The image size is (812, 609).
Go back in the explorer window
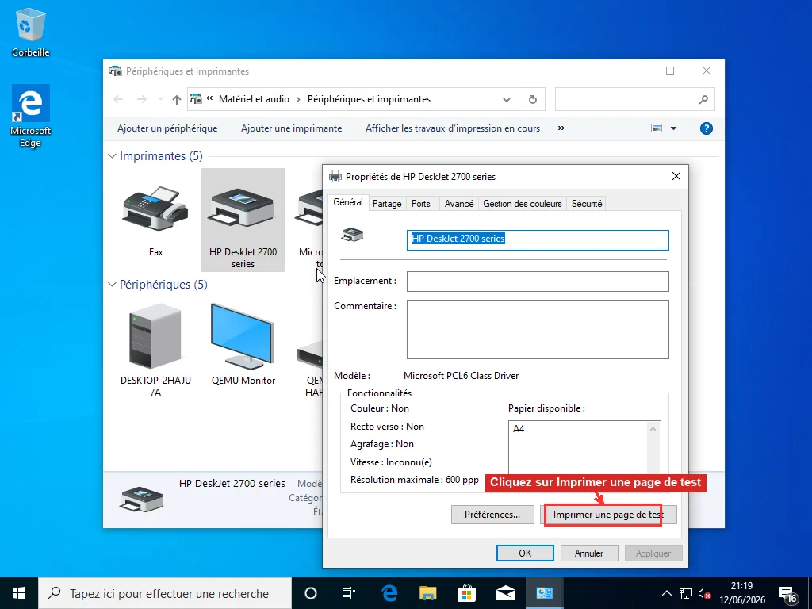click(x=119, y=99)
